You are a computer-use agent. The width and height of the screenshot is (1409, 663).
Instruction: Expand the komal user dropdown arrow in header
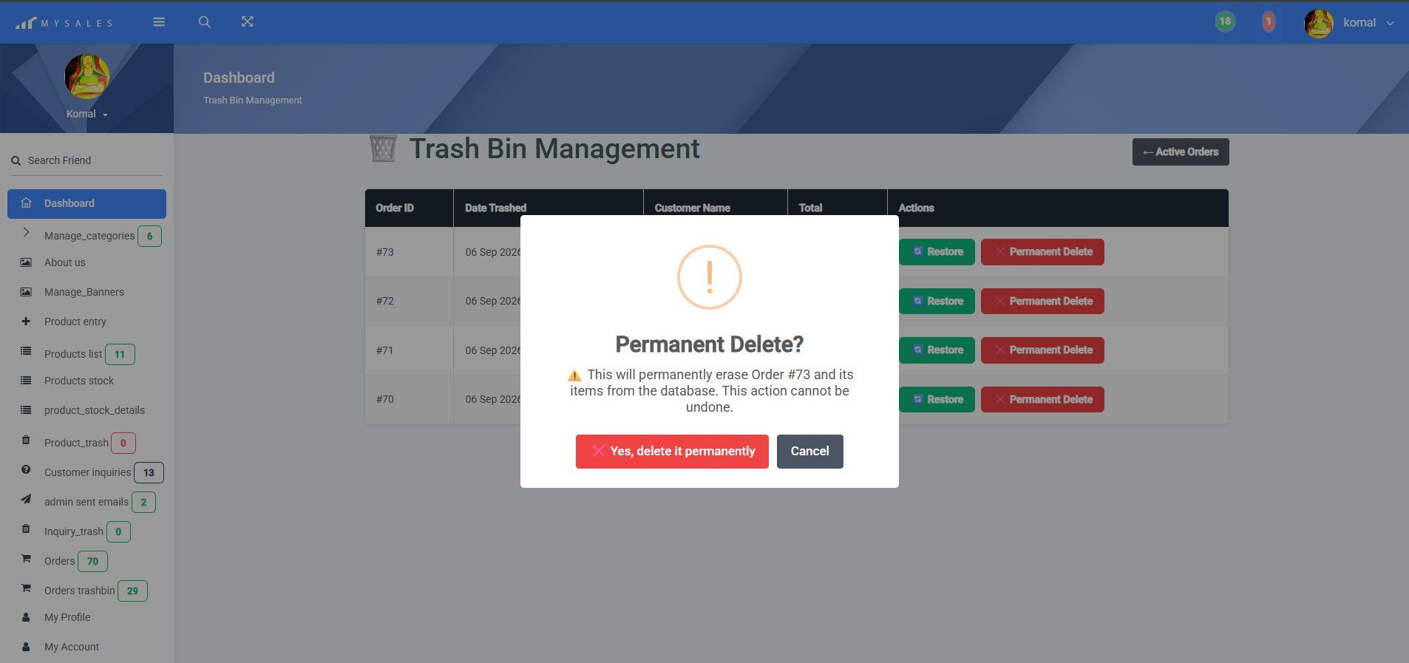point(1391,23)
